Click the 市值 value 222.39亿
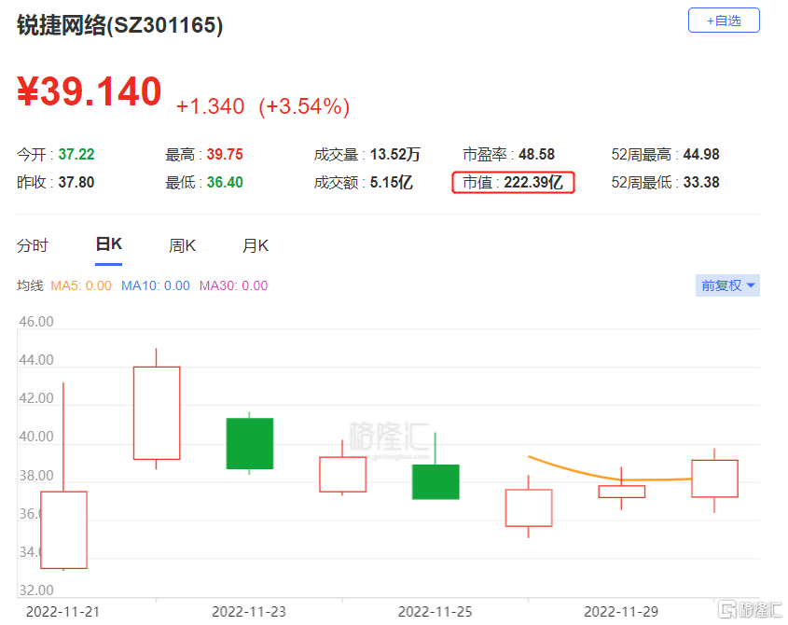This screenshot has width=788, height=625. (533, 183)
